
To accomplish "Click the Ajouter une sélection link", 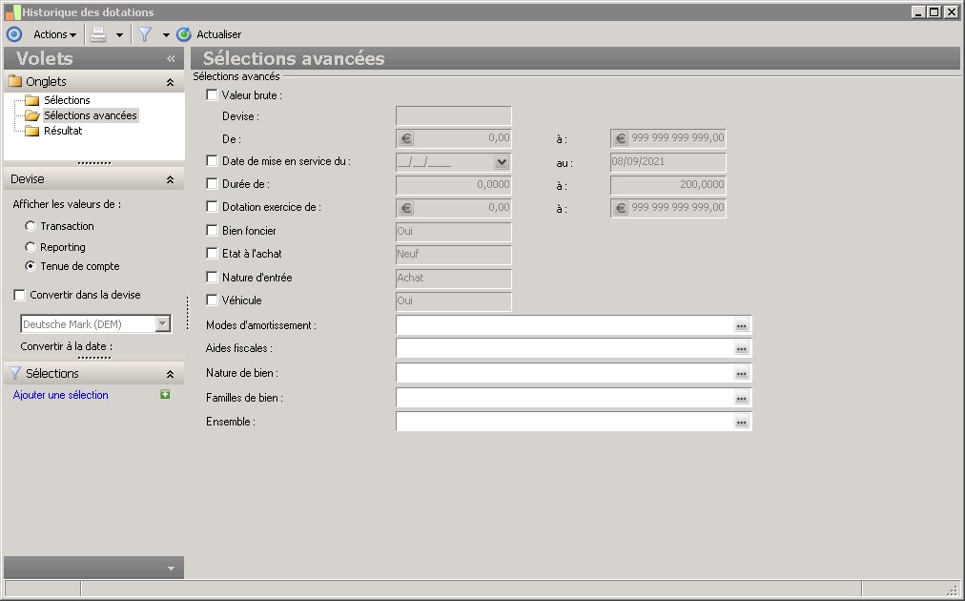I will [60, 395].
